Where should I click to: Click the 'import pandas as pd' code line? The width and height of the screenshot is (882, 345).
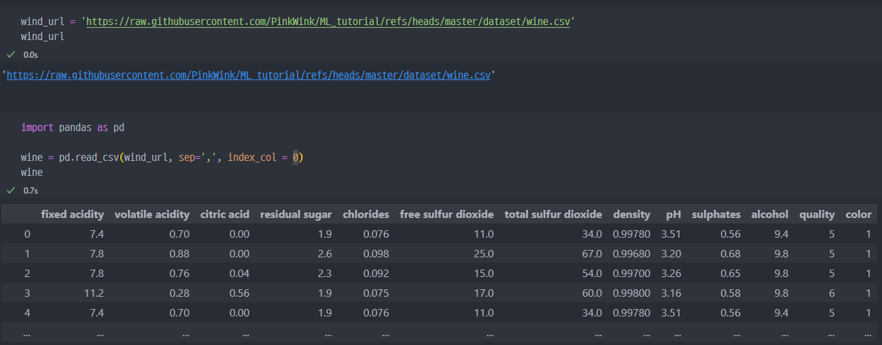(x=73, y=127)
